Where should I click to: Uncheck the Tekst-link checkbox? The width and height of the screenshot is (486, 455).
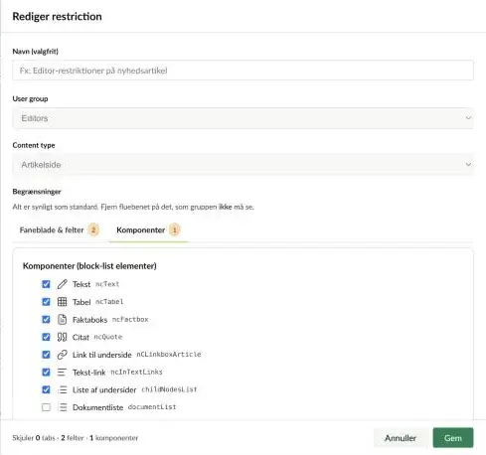point(46,373)
